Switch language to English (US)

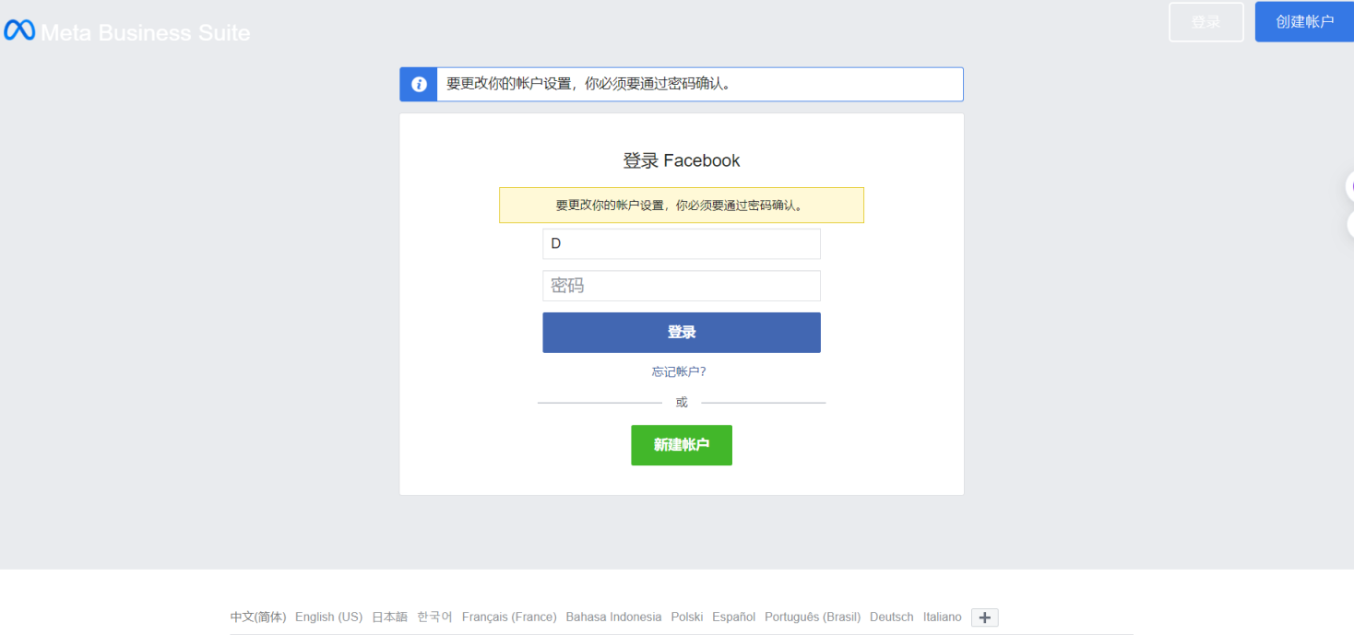point(328,617)
